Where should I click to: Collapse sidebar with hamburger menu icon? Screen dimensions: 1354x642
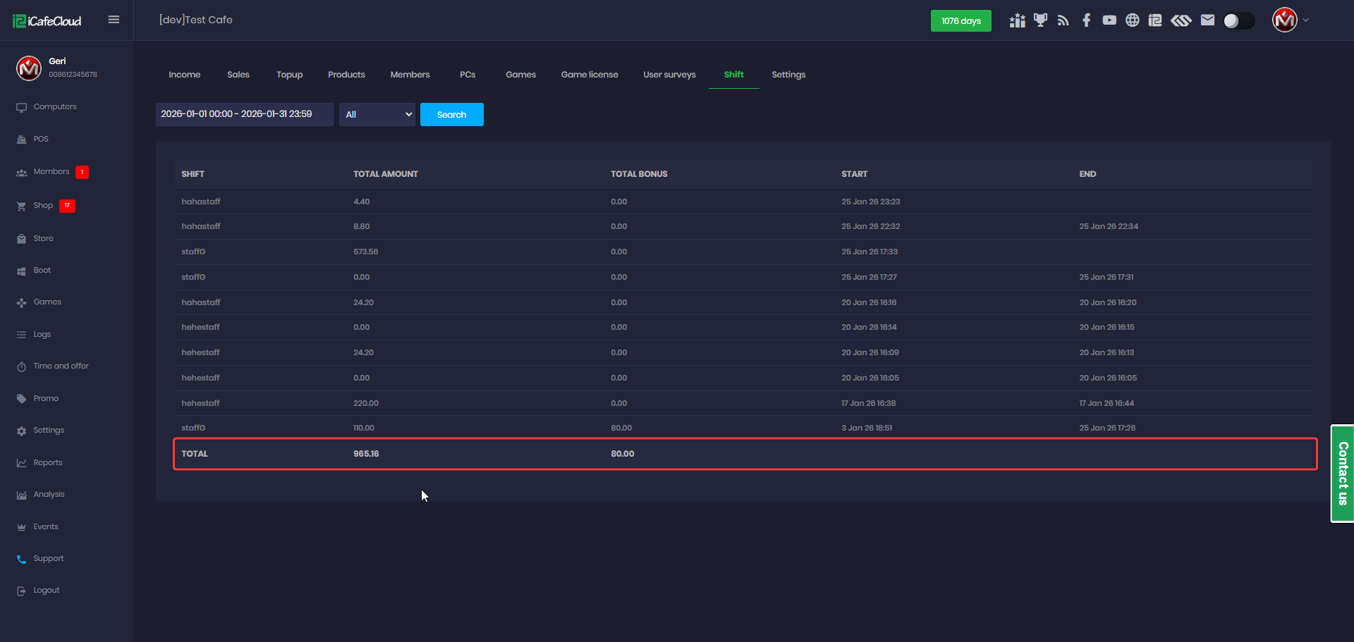(114, 20)
